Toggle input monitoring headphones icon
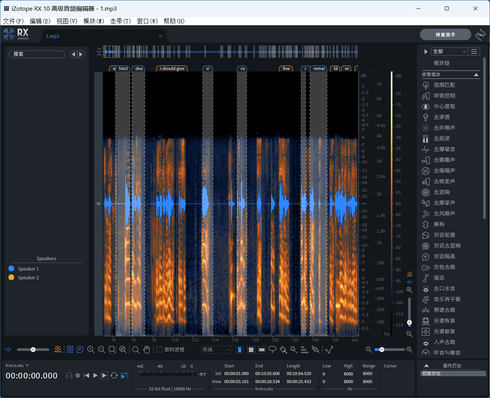Image resolution: width=490 pixels, height=398 pixels. 69,375
